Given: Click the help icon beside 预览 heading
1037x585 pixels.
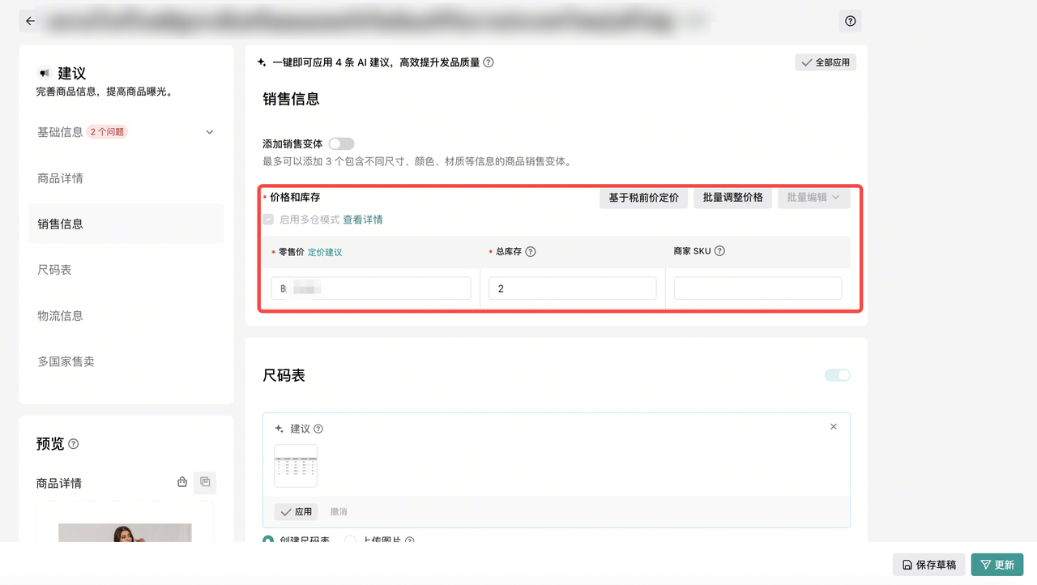Looking at the screenshot, I should pos(74,444).
